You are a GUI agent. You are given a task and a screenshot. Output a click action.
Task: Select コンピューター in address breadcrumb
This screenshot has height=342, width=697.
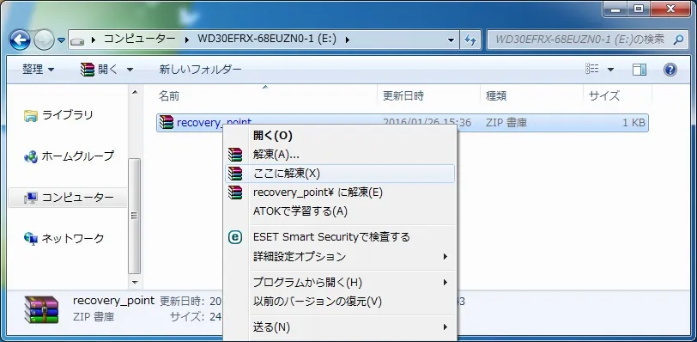140,40
